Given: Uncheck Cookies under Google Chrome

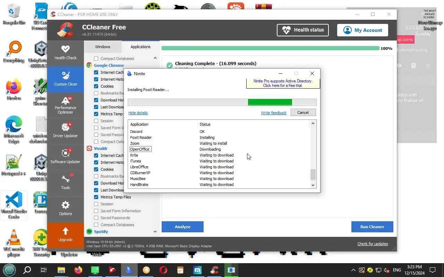Looking at the screenshot, I should pos(96,86).
